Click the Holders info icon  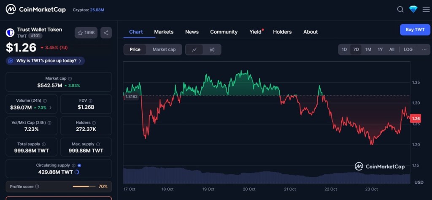(x=94, y=123)
